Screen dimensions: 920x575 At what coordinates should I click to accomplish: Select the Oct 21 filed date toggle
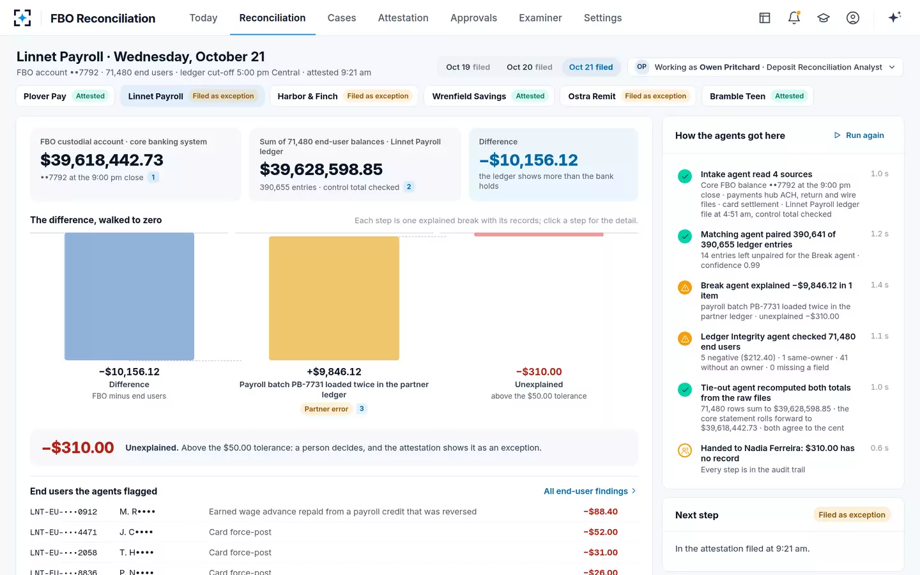[x=591, y=67]
